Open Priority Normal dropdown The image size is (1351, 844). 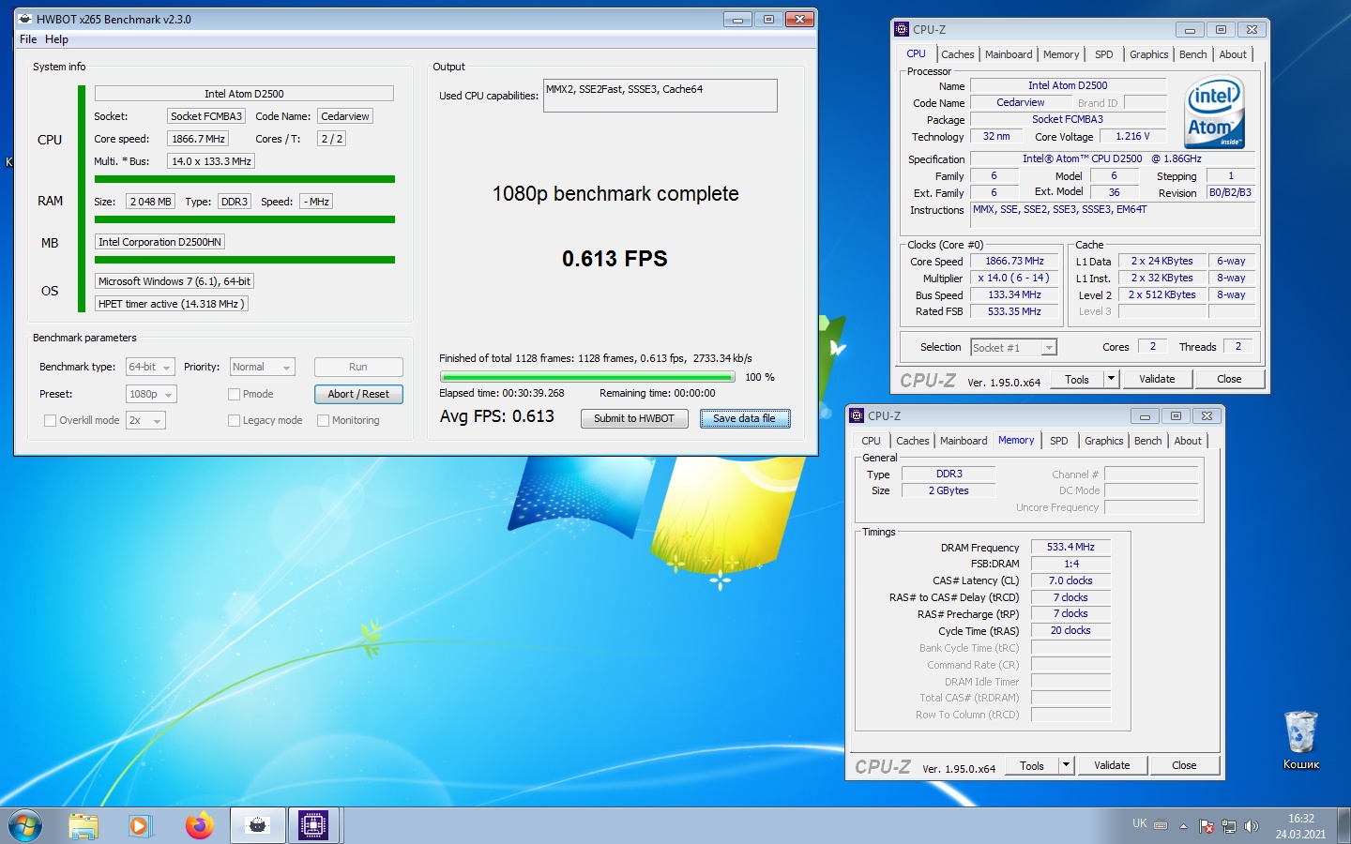click(x=262, y=367)
